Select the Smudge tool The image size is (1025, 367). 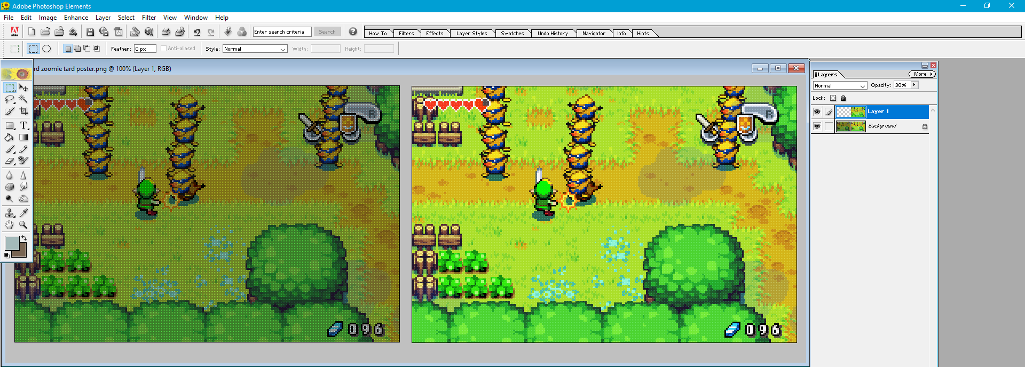tap(23, 187)
